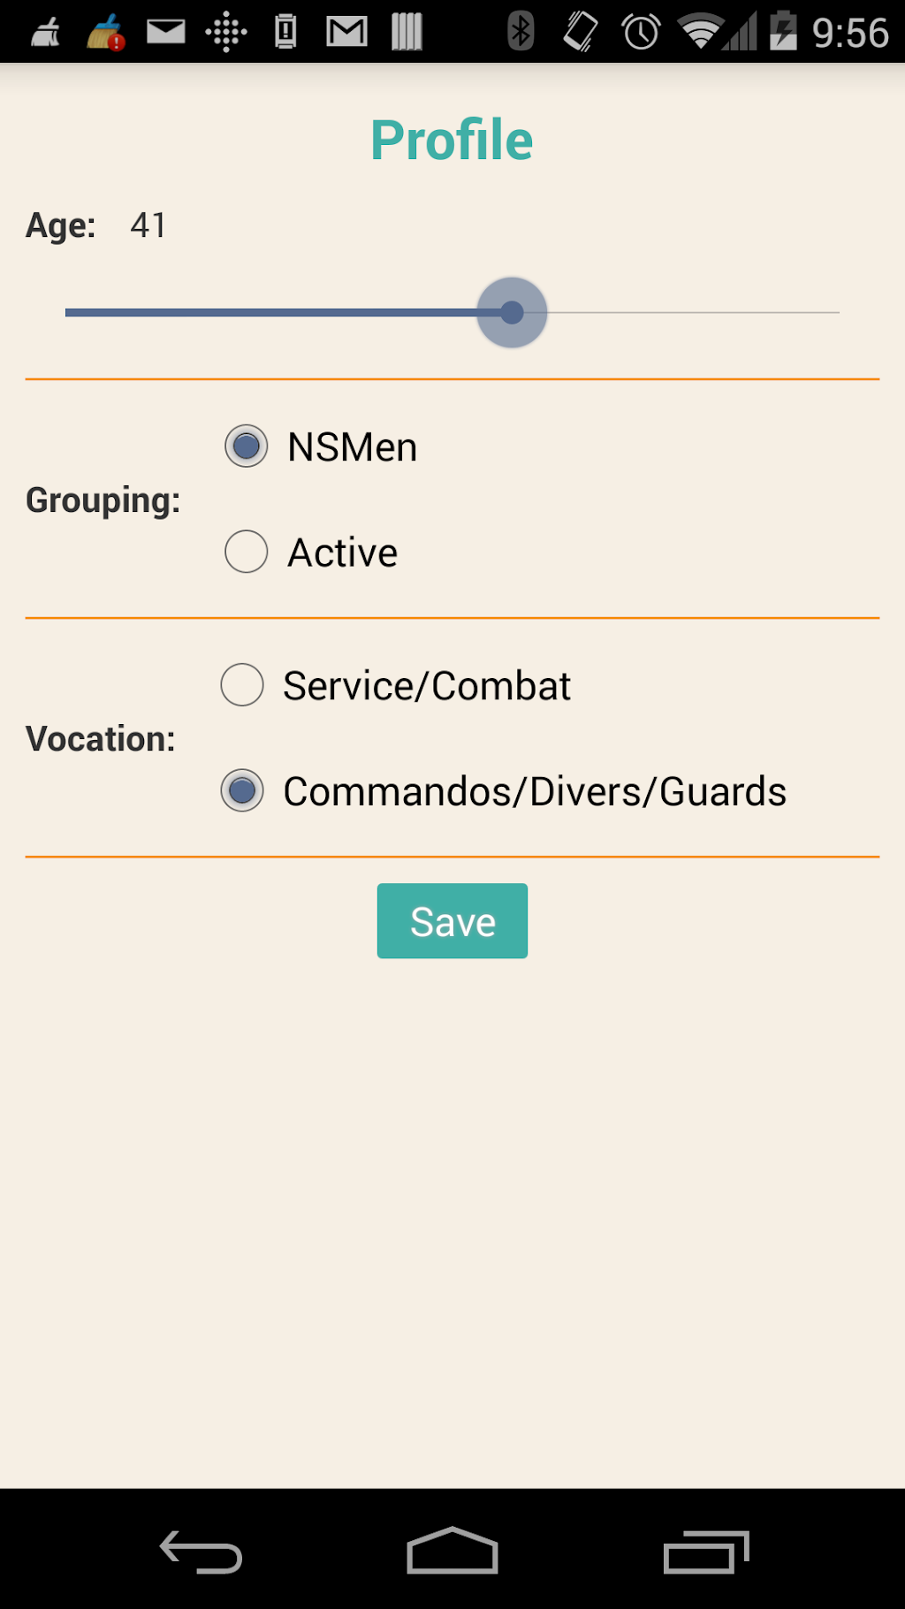
Task: Tap the age value 41
Action: click(x=148, y=225)
